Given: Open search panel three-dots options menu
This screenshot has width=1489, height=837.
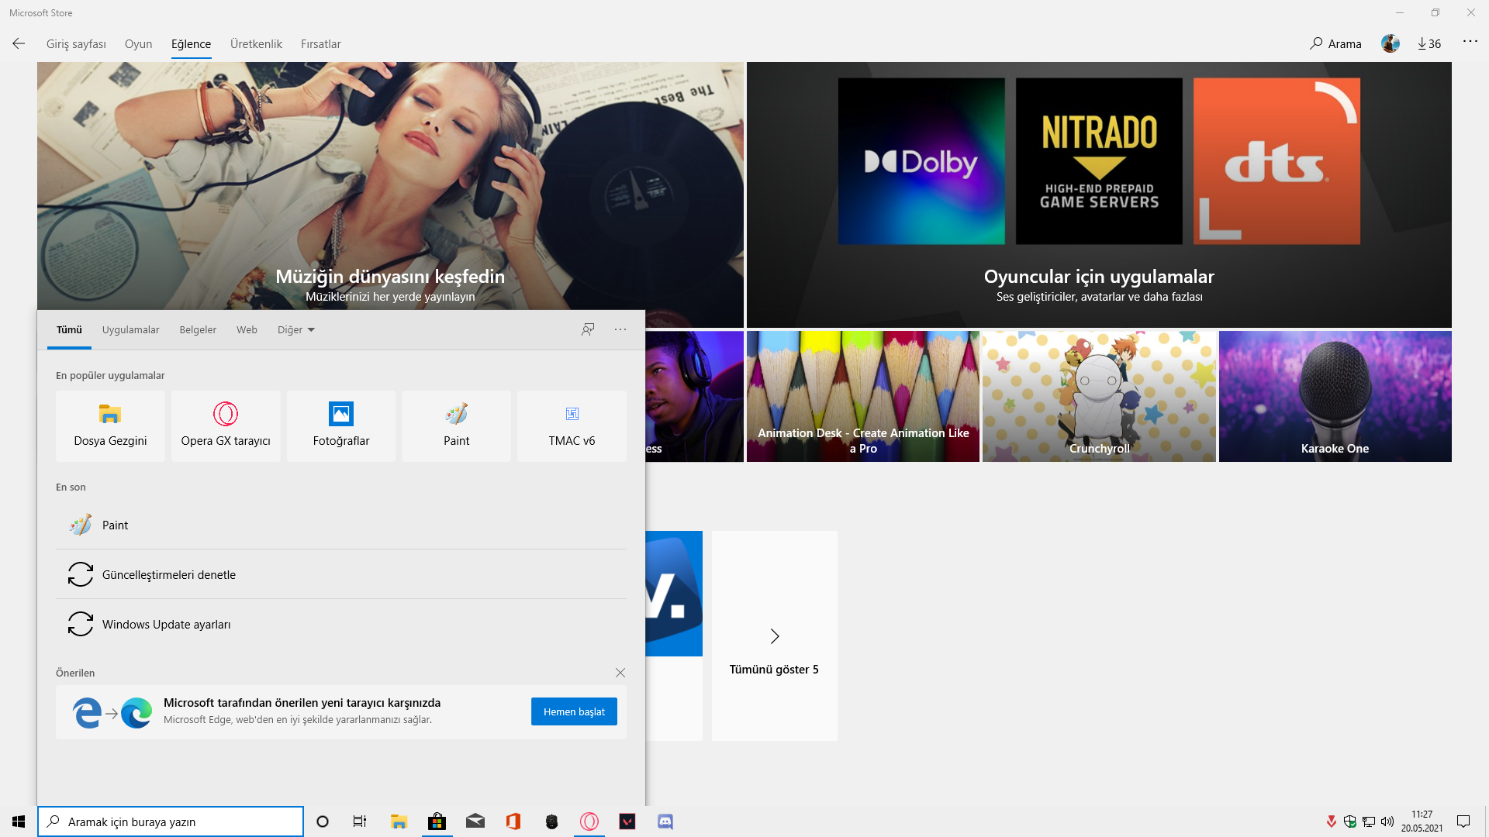Looking at the screenshot, I should pyautogui.click(x=620, y=329).
